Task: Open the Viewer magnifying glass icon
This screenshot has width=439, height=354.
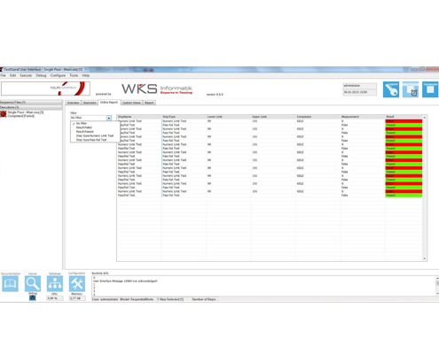Action: pyautogui.click(x=33, y=284)
